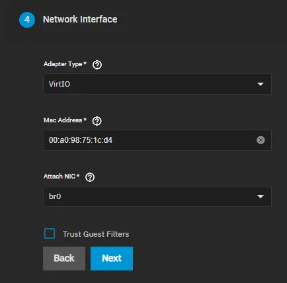Click the Attach NIC label text
Screen dimensions: 287x283
[x=60, y=177]
